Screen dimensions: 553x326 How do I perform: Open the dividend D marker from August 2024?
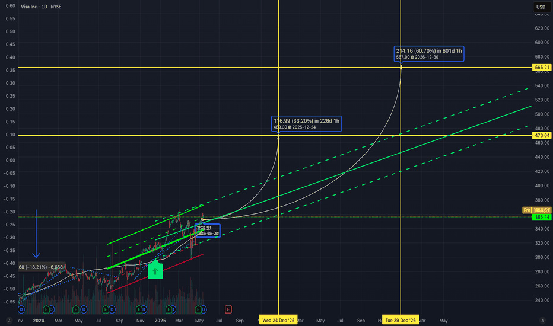click(x=112, y=309)
